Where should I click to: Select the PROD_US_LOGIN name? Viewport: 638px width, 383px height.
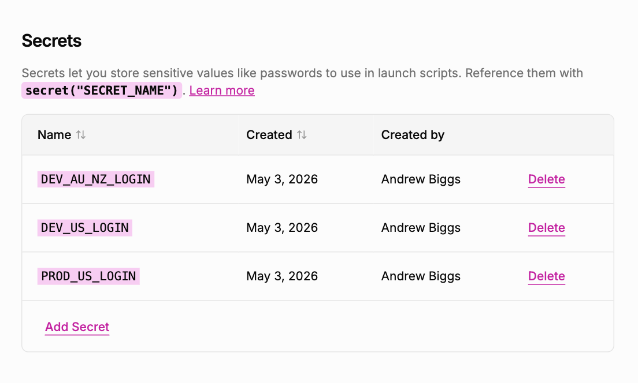coord(88,276)
